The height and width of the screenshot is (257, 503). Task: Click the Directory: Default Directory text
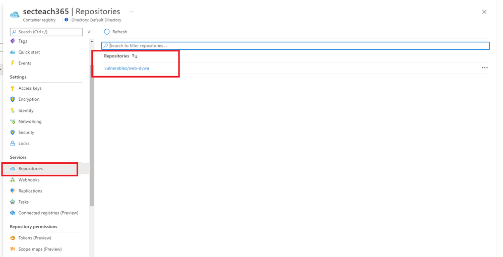[96, 20]
